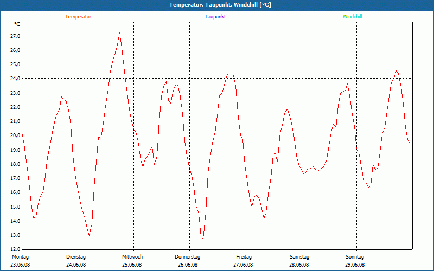Image resolution: width=434 pixels, height=271 pixels.
Task: Click the Donnerstag x-axis day label
Action: pos(187,257)
